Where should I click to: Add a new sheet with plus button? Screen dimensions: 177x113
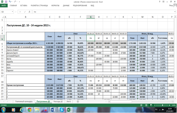[78, 101]
